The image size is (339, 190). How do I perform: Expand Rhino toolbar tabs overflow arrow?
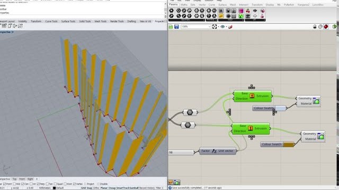pyautogui.click(x=163, y=21)
